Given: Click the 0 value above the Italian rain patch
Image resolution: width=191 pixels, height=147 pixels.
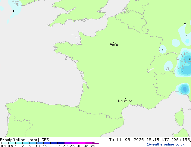Looking at the screenshot, I should pos(184,83).
